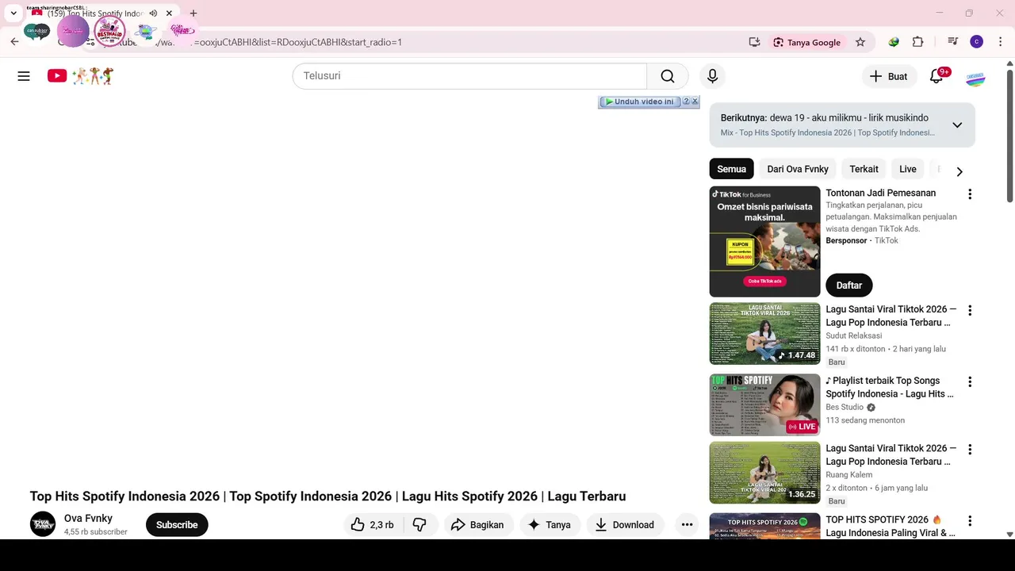Expand the Berikutnya mix playlist panel
This screenshot has height=571, width=1015.
[957, 125]
